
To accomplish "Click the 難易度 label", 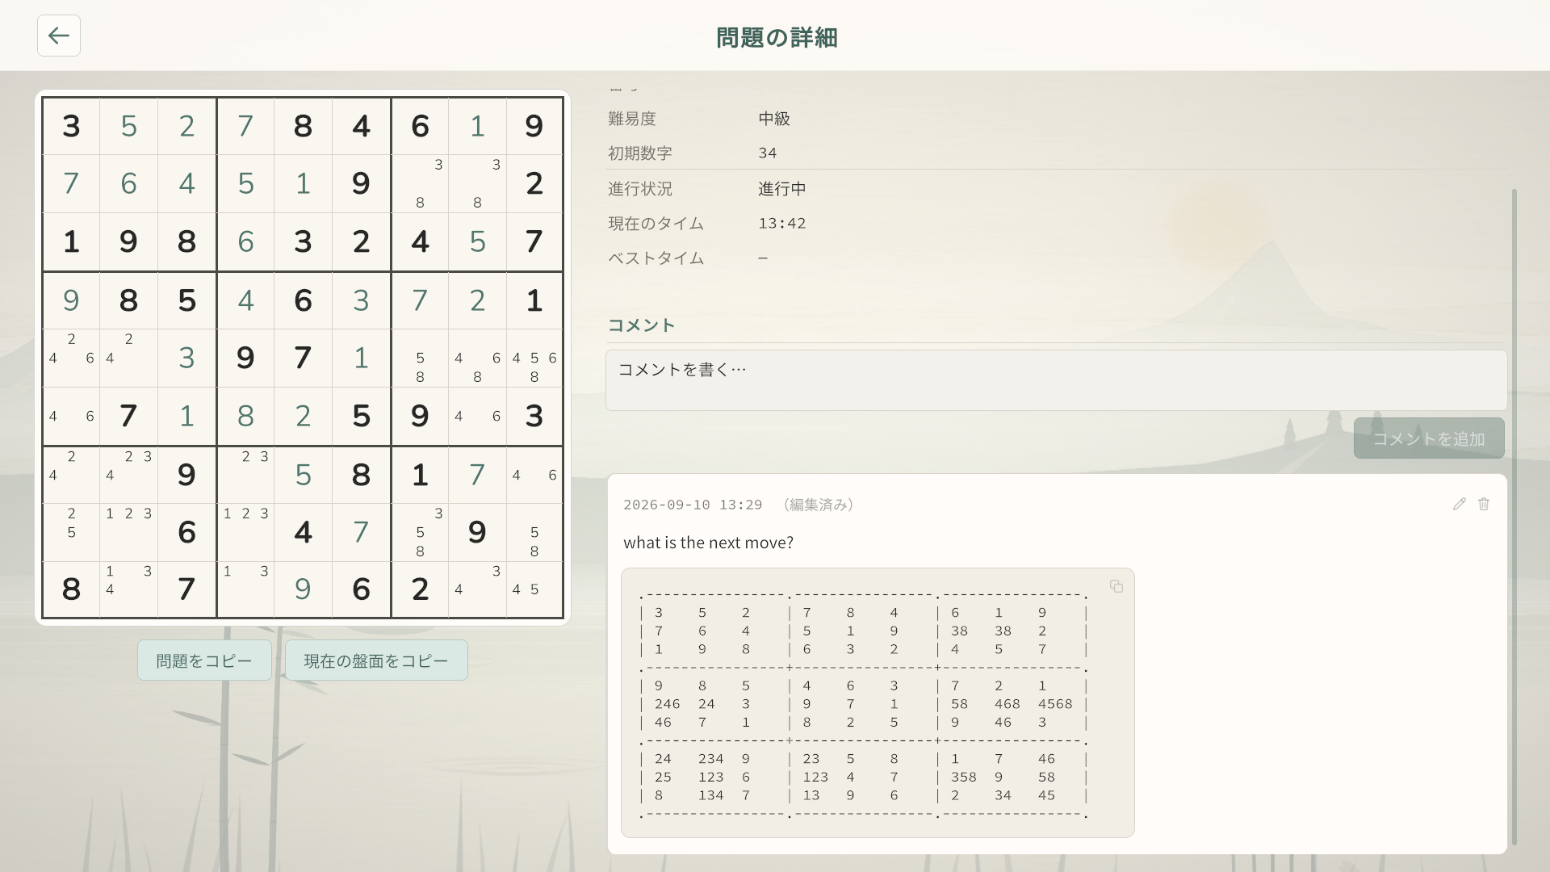I will (632, 119).
